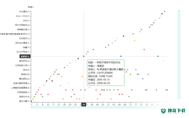Click 德州仪器(1) applicant label
Image resolution: width=189 pixels, height=118 pixels.
(24, 101)
